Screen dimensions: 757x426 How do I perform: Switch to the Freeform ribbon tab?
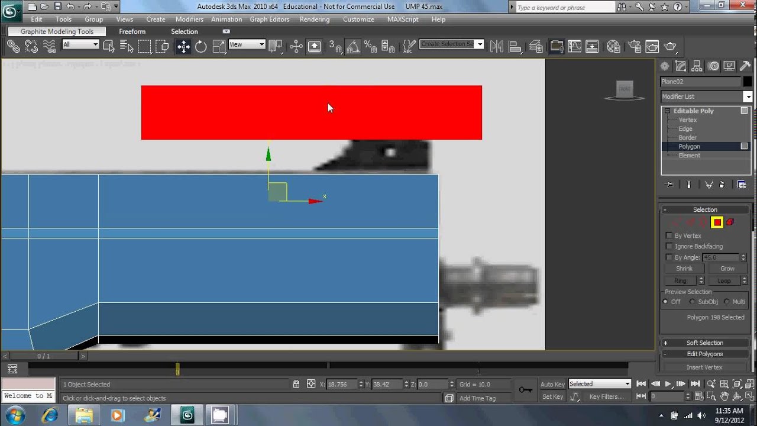132,31
